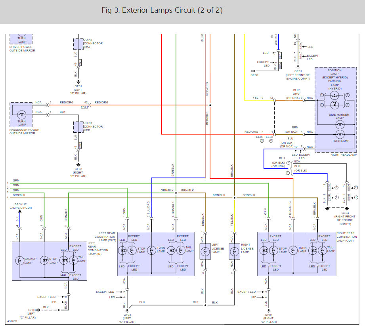The width and height of the screenshot is (365, 330).
Task: Select stop lamp LED symbol in left rear lamp (IN)
Action: 44,261
